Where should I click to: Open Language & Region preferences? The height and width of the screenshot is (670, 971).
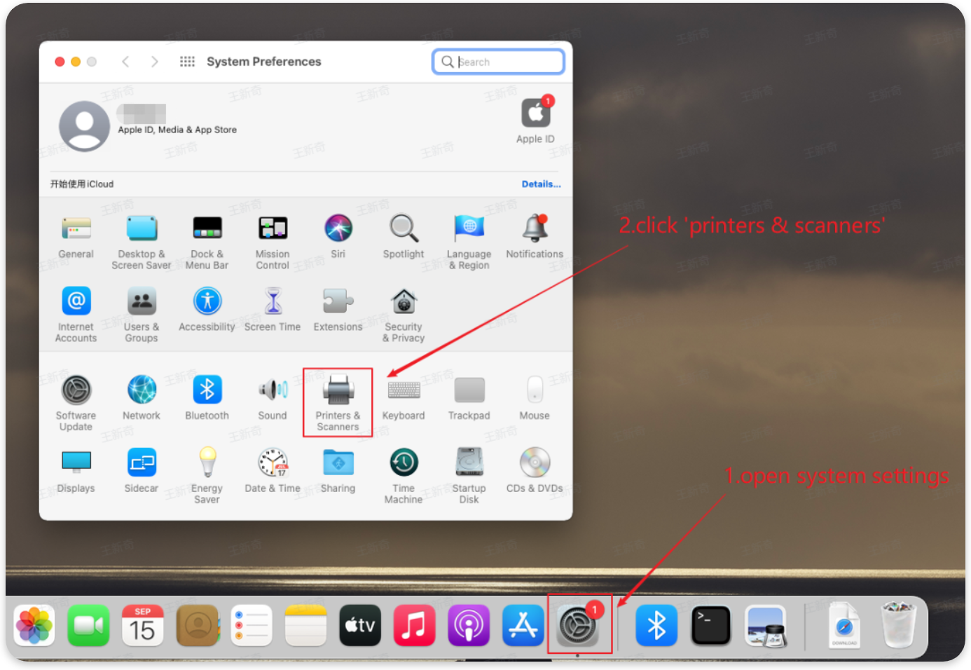coord(469,228)
